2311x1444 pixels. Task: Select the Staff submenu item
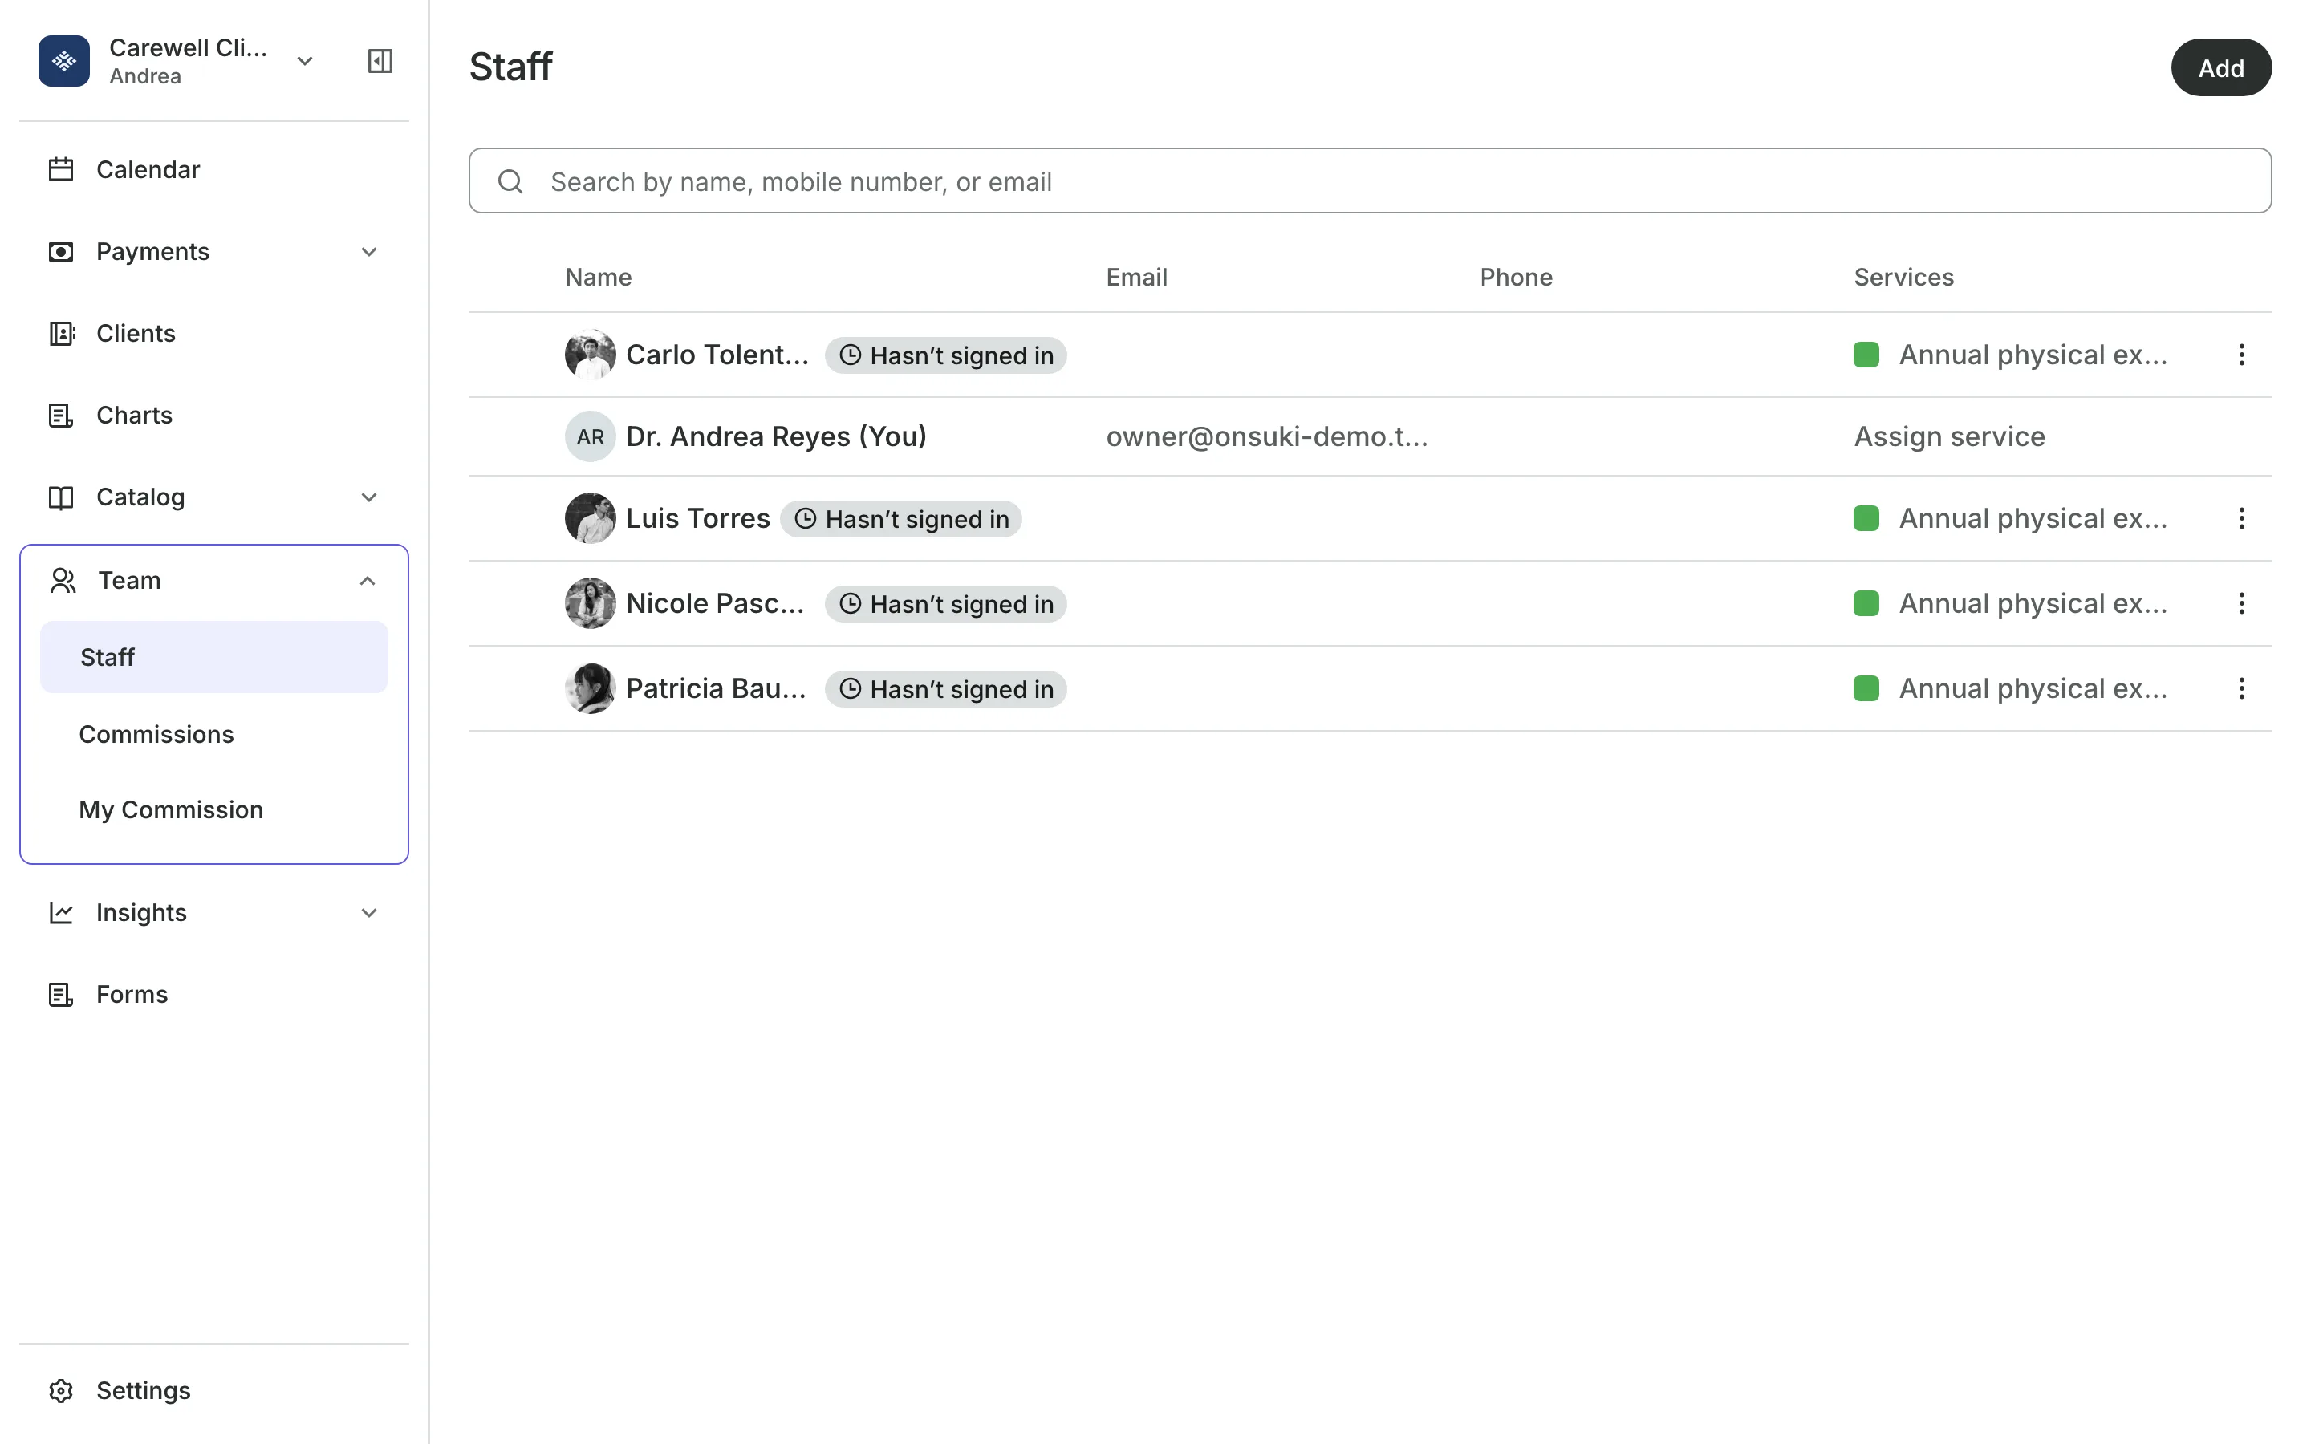(x=214, y=657)
